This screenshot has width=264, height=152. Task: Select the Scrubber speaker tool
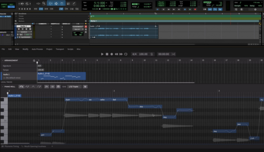tap(68, 3)
